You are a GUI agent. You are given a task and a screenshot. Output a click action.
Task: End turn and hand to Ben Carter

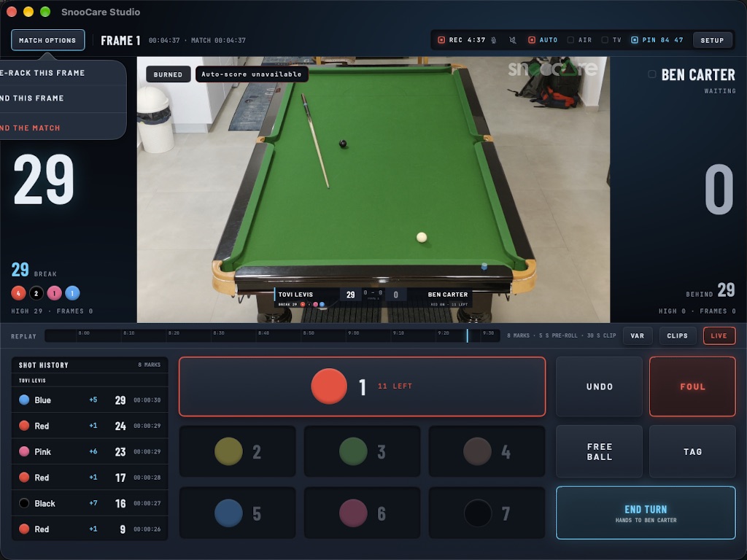pos(646,513)
